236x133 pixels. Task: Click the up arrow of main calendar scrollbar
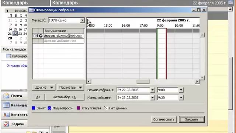coord(230,9)
